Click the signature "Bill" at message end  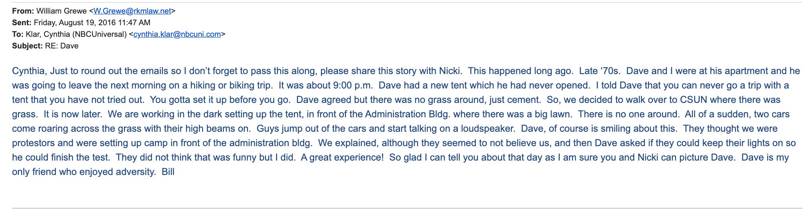click(168, 172)
